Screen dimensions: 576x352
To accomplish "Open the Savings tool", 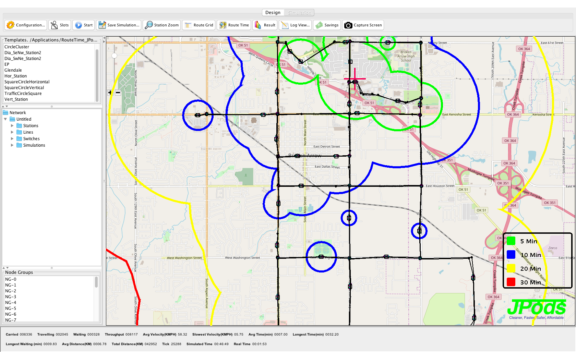I will [319, 25].
